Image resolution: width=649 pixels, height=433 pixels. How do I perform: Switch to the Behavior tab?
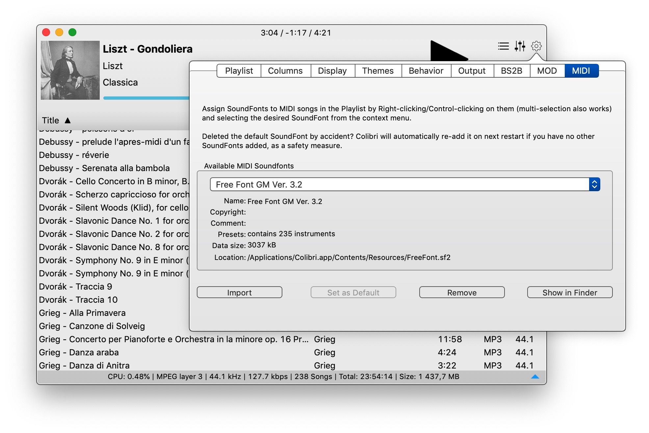(x=426, y=71)
